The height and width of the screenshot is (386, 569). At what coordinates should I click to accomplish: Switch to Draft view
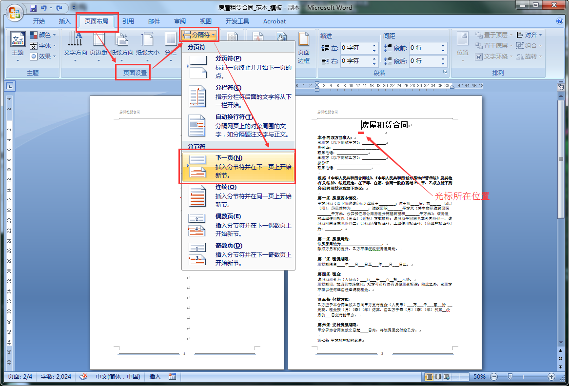click(465, 377)
